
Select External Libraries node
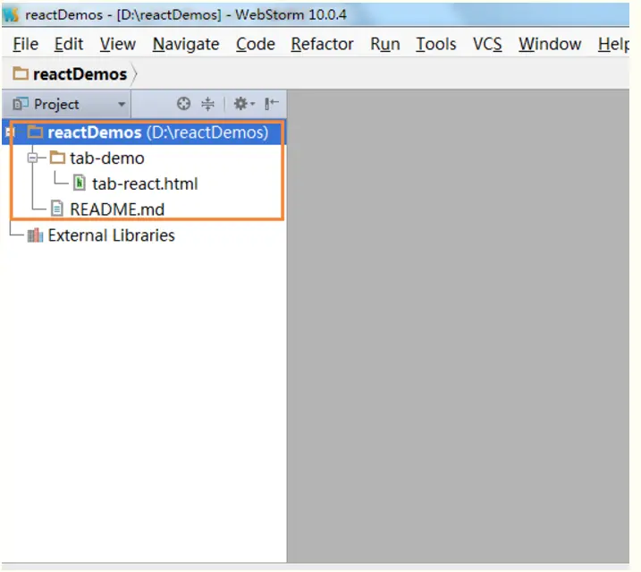click(x=111, y=235)
